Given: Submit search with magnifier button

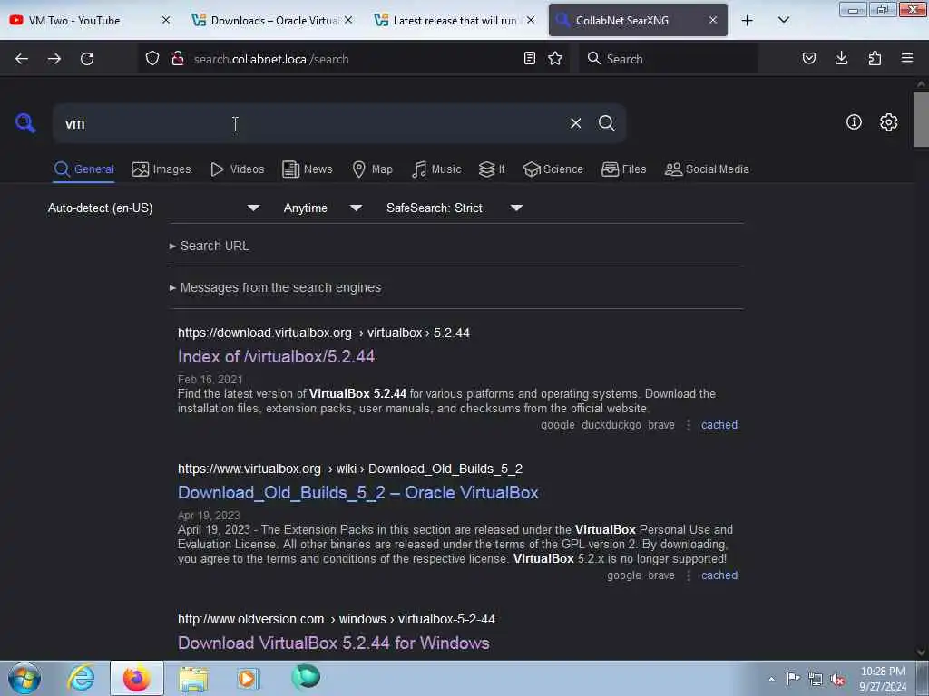Looking at the screenshot, I should 606,123.
